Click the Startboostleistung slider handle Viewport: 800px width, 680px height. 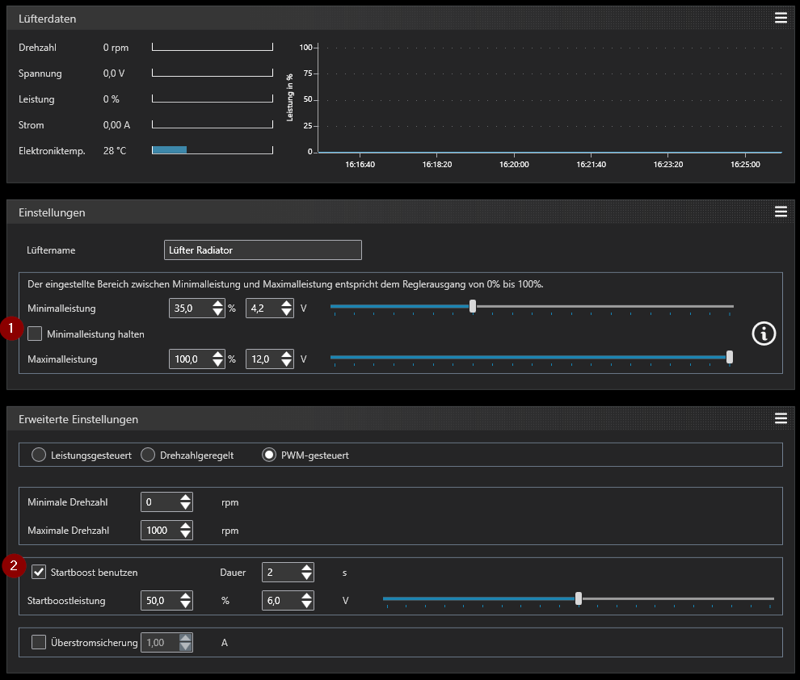579,598
